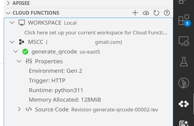The image size is (194, 126).
Task: Select the Memory Allocated: 128MiB item
Action: click(65, 100)
